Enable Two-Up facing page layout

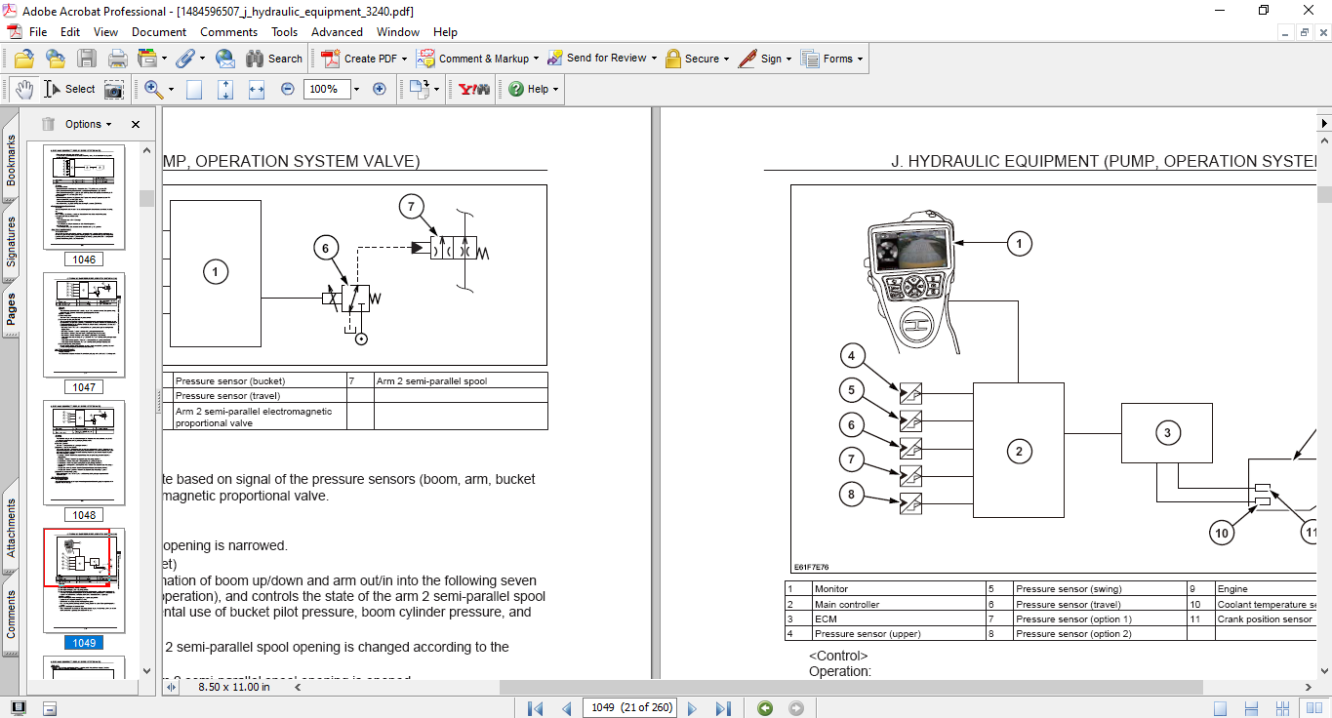coord(1314,708)
